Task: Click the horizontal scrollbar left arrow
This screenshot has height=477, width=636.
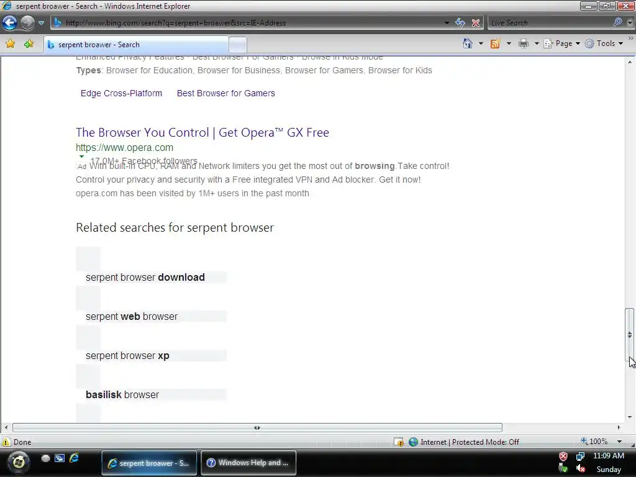Action: (6, 427)
